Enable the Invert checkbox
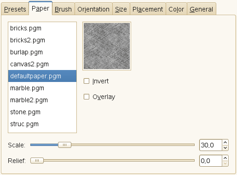Screen dimensions: 237x175 click(87, 81)
